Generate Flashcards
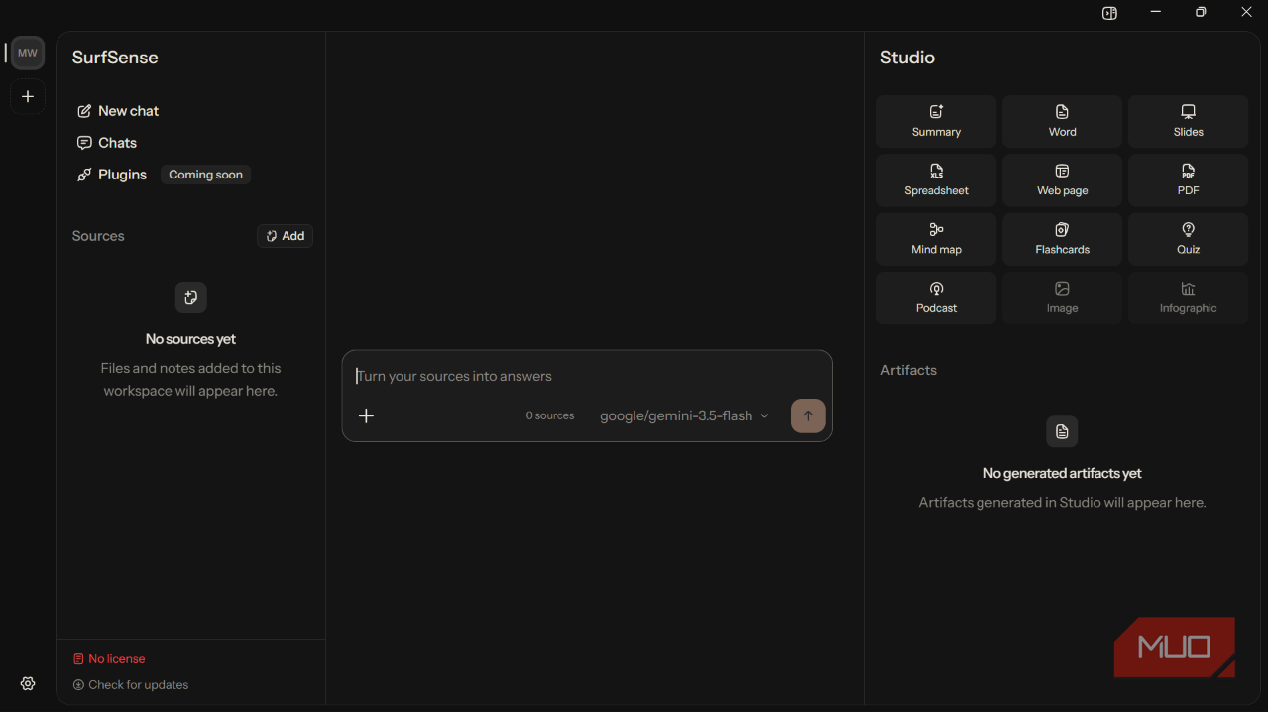The width and height of the screenshot is (1268, 712). [1062, 239]
